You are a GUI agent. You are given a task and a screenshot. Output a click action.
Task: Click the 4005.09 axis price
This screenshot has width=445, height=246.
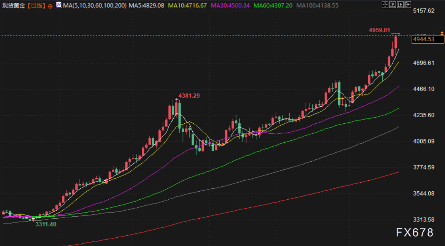point(424,141)
